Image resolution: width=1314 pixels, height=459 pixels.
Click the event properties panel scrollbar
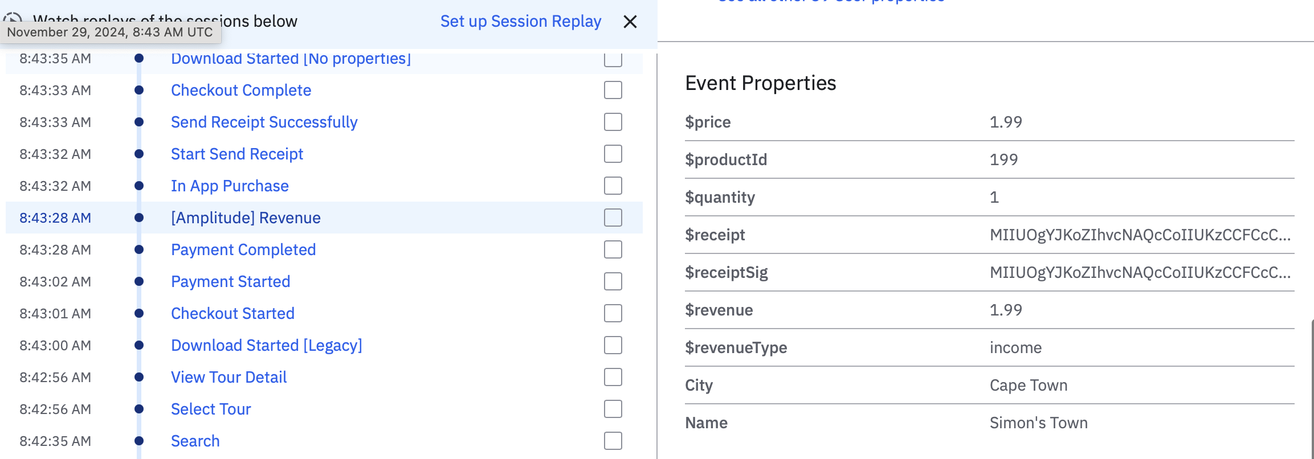pos(1312,387)
